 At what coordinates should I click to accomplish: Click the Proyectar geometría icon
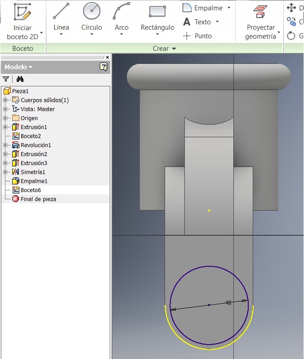tap(260, 12)
